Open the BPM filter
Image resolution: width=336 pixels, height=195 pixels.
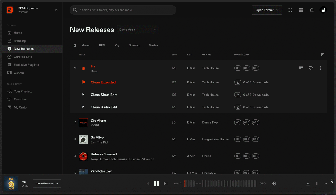click(x=102, y=45)
